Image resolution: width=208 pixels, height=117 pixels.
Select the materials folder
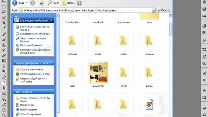point(72,43)
